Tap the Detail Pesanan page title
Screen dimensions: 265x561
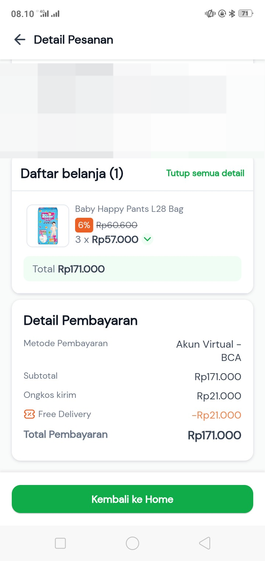click(74, 40)
